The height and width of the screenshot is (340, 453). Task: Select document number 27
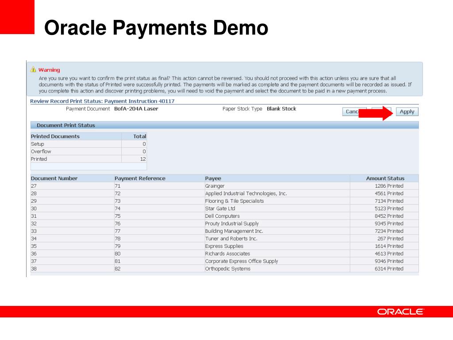pyautogui.click(x=34, y=186)
